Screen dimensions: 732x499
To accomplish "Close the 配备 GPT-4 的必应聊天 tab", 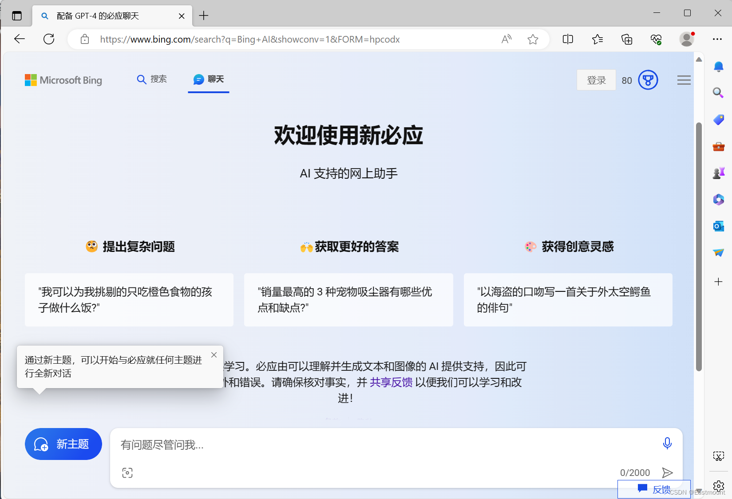I will (182, 16).
